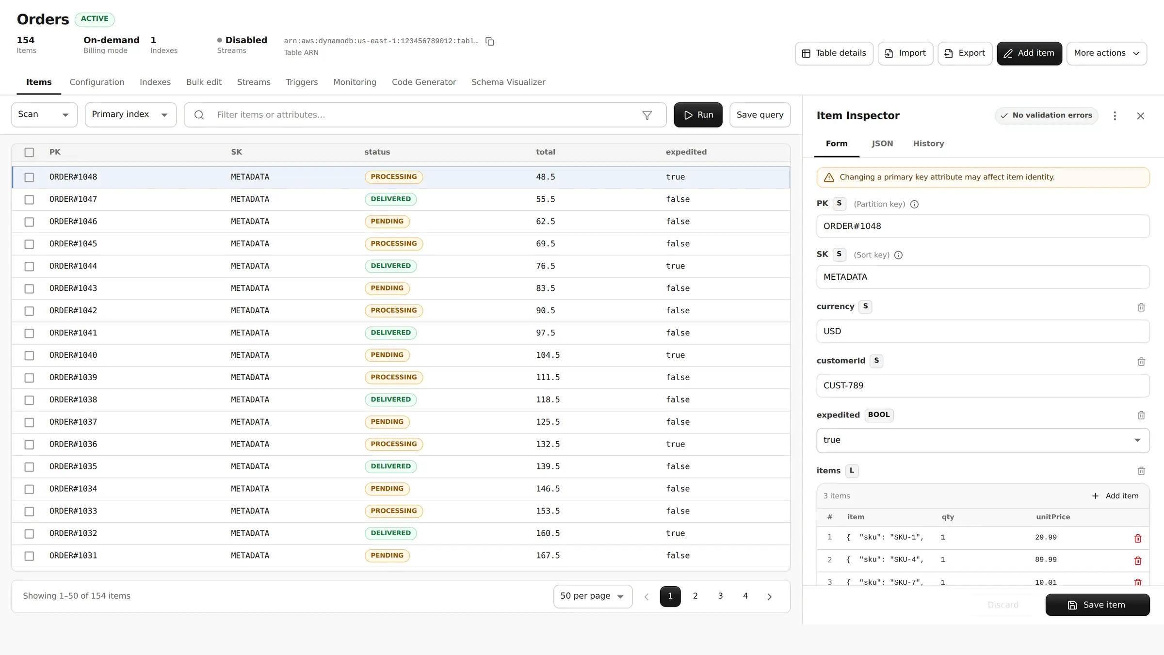Viewport: 1164px width, 655px height.
Task: Open the Schema Visualizer tab
Action: [x=508, y=82]
